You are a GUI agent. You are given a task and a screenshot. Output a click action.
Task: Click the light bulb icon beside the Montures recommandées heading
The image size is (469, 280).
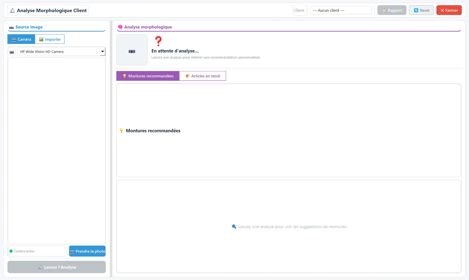click(121, 131)
